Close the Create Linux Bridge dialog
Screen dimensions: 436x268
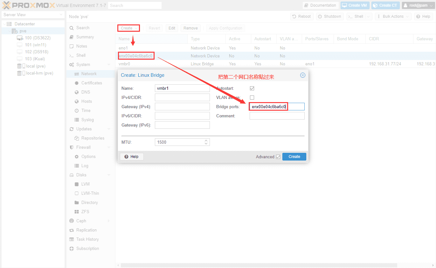(x=303, y=75)
